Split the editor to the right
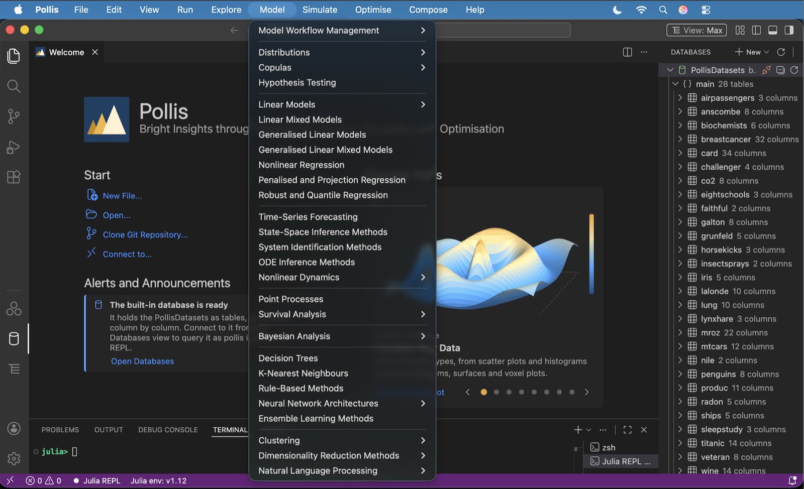 point(627,52)
